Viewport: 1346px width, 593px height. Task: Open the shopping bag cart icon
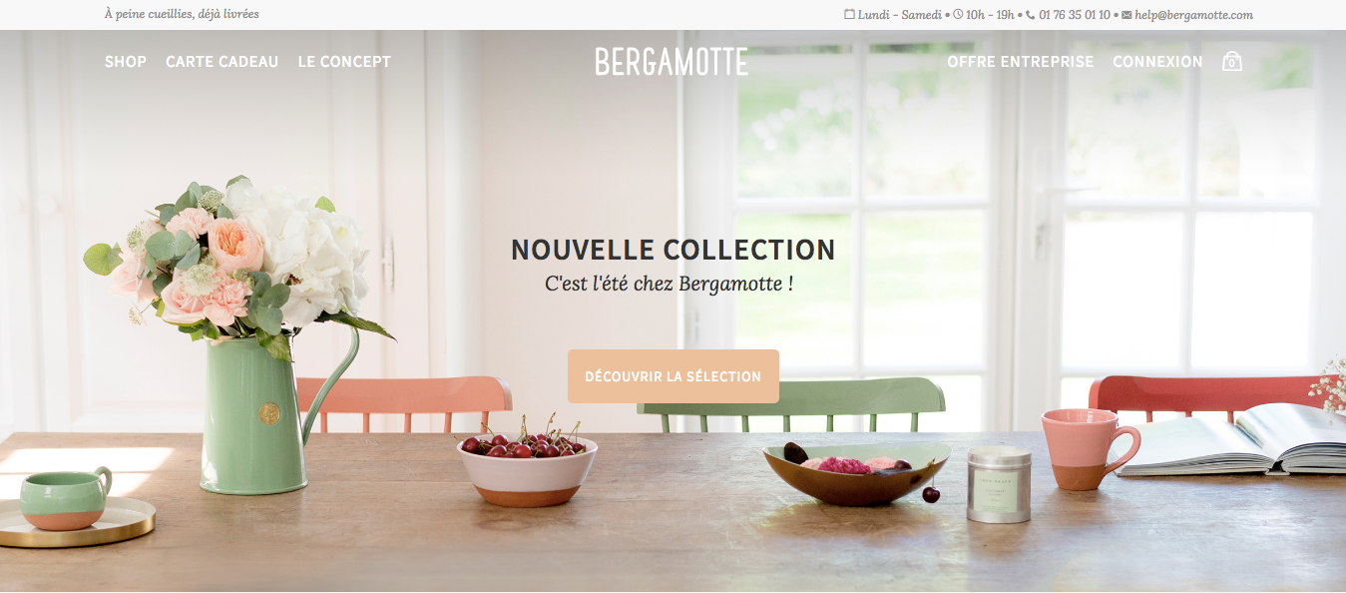(1232, 61)
